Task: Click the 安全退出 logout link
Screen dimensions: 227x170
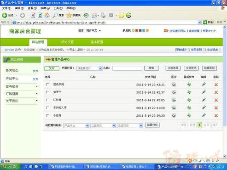Action: coord(212,50)
